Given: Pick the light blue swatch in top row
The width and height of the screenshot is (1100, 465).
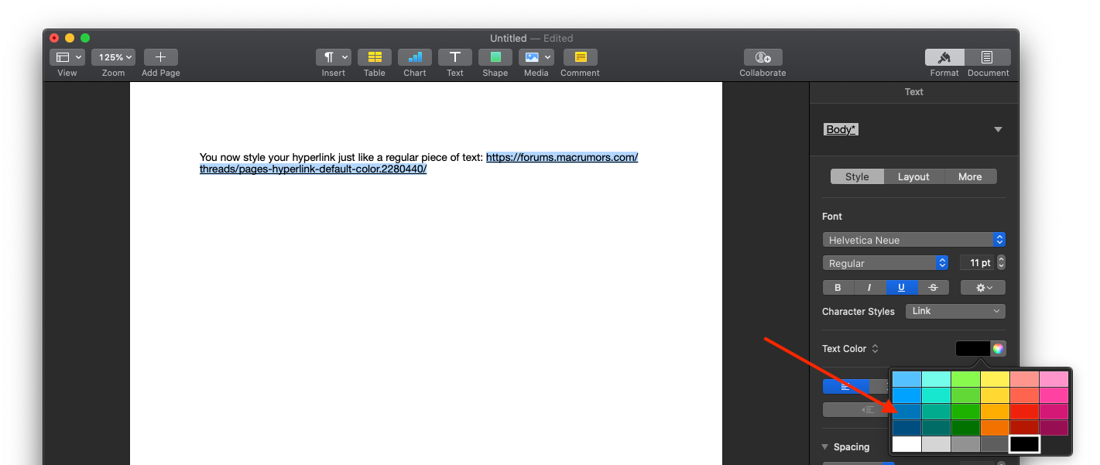Looking at the screenshot, I should [x=906, y=379].
